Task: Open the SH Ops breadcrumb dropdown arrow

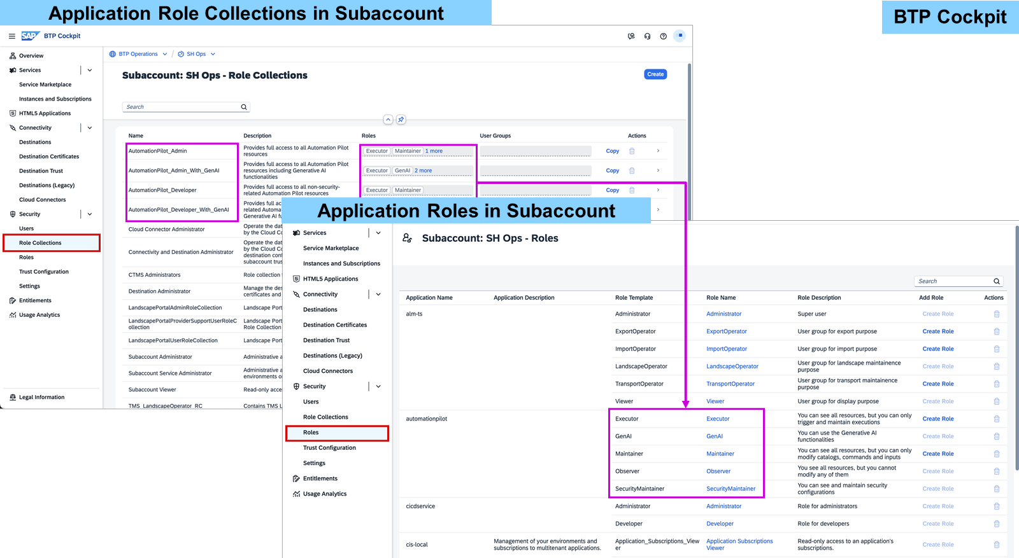Action: coord(213,54)
